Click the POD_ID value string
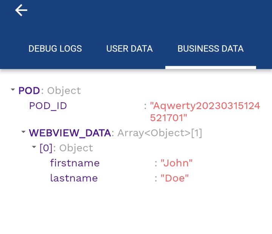This screenshot has width=272, height=234. click(x=205, y=112)
